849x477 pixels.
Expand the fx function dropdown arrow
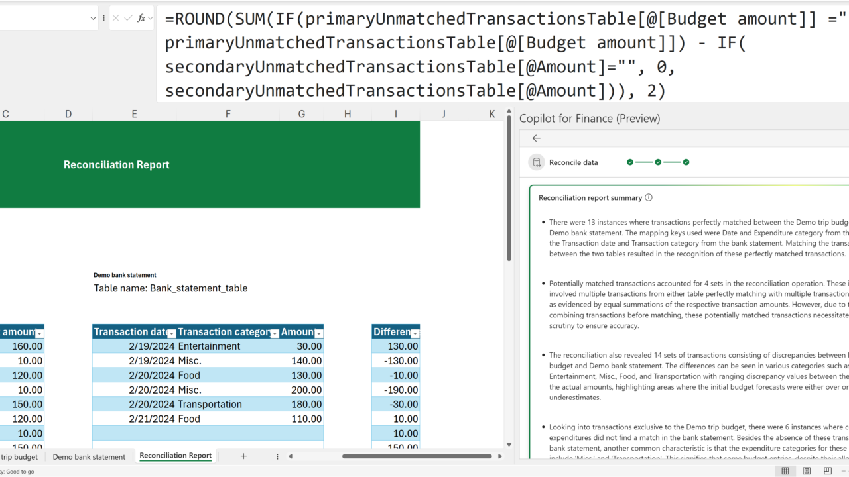[x=151, y=18]
